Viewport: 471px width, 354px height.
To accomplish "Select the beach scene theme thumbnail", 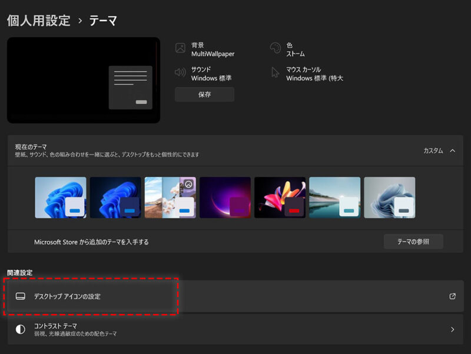I will (x=334, y=197).
